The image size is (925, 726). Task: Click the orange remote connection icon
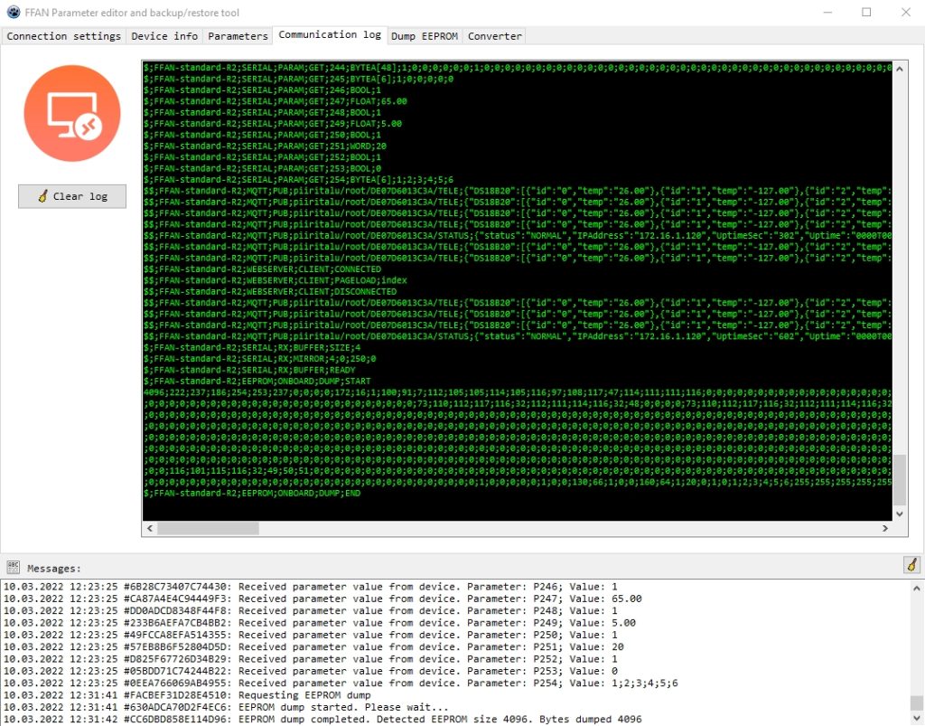point(72,113)
